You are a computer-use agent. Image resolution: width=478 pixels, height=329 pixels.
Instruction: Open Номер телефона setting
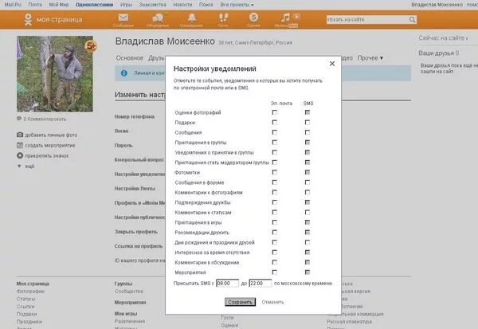click(x=135, y=116)
